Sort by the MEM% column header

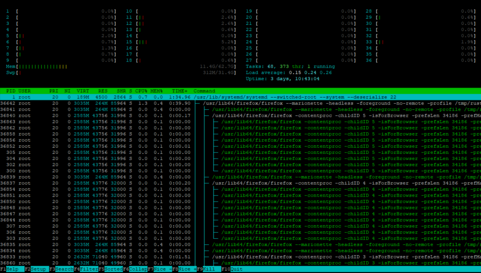click(157, 91)
